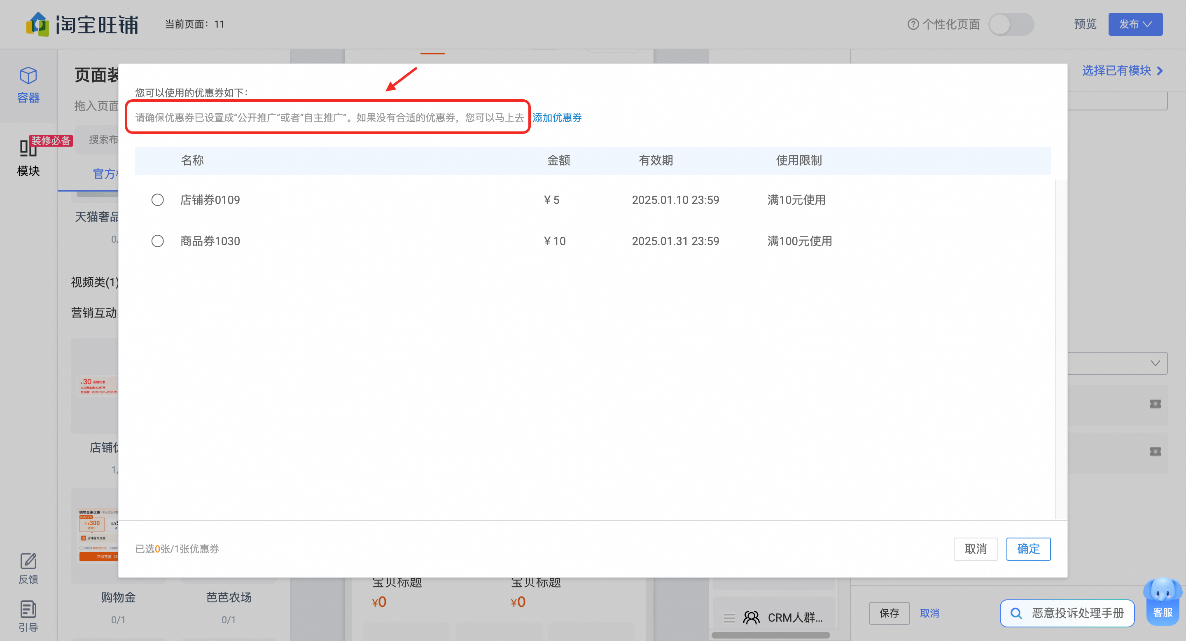Open the 容器 cube icon in sidebar
The image size is (1186, 641).
(x=28, y=75)
